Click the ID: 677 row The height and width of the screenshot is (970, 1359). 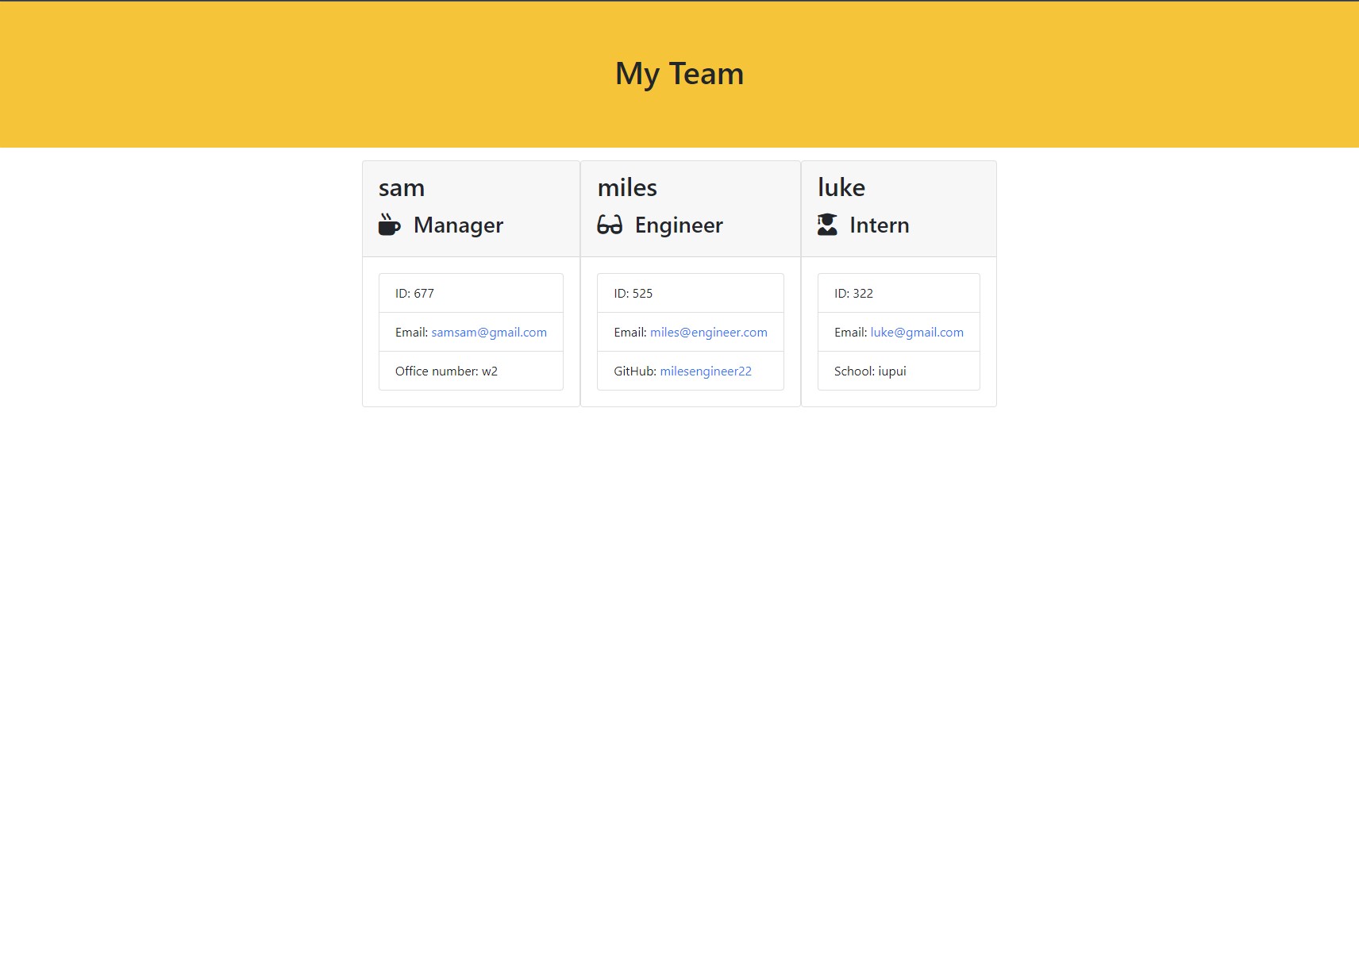[471, 293]
